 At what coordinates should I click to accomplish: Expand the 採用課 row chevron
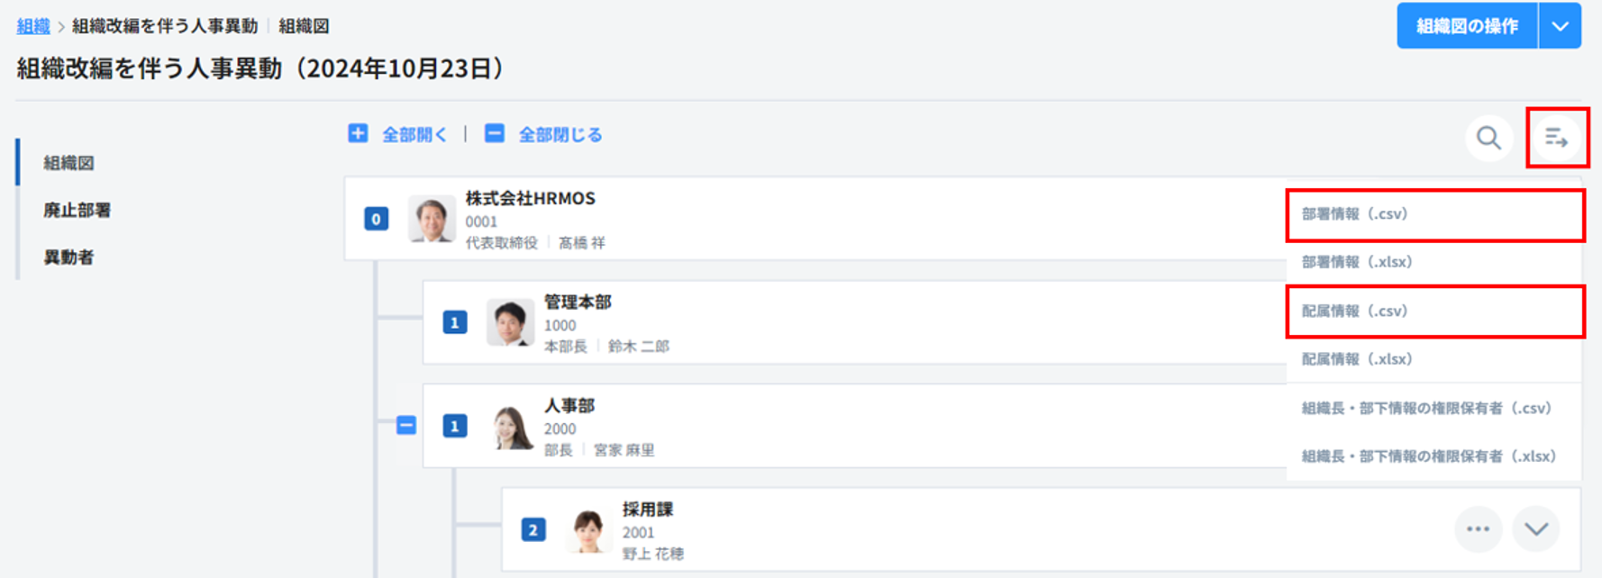pyautogui.click(x=1536, y=529)
